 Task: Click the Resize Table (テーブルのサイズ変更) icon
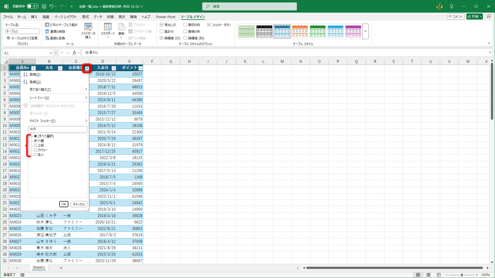[9, 38]
